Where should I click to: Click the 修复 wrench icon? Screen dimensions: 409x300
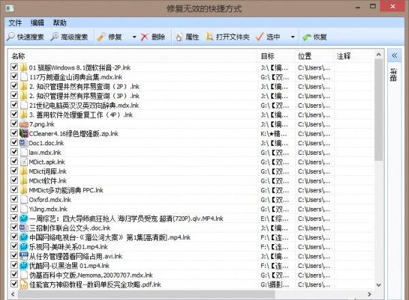coord(101,37)
